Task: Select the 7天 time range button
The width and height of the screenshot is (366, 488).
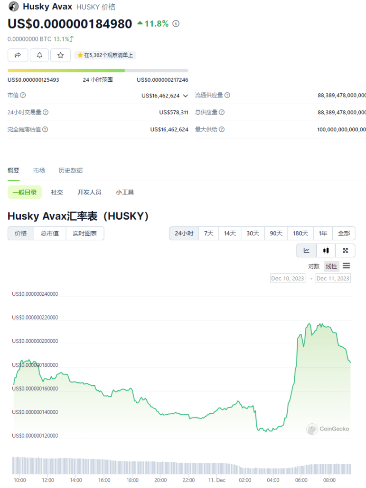Action: pyautogui.click(x=208, y=234)
